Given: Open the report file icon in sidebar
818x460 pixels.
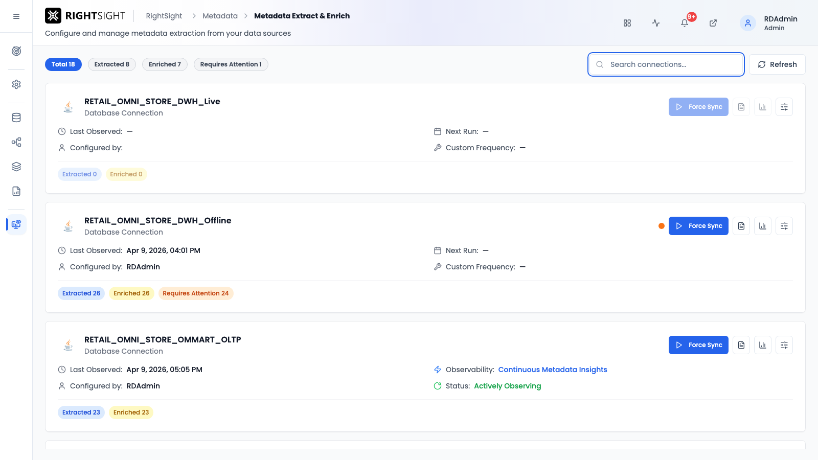Looking at the screenshot, I should tap(16, 191).
